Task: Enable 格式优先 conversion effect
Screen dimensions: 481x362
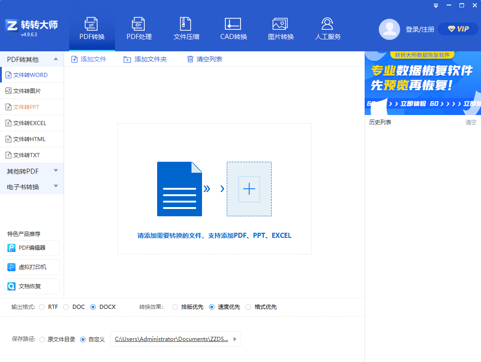Action: 248,307
